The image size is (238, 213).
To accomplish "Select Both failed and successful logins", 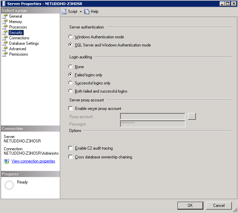I will 70,91.
